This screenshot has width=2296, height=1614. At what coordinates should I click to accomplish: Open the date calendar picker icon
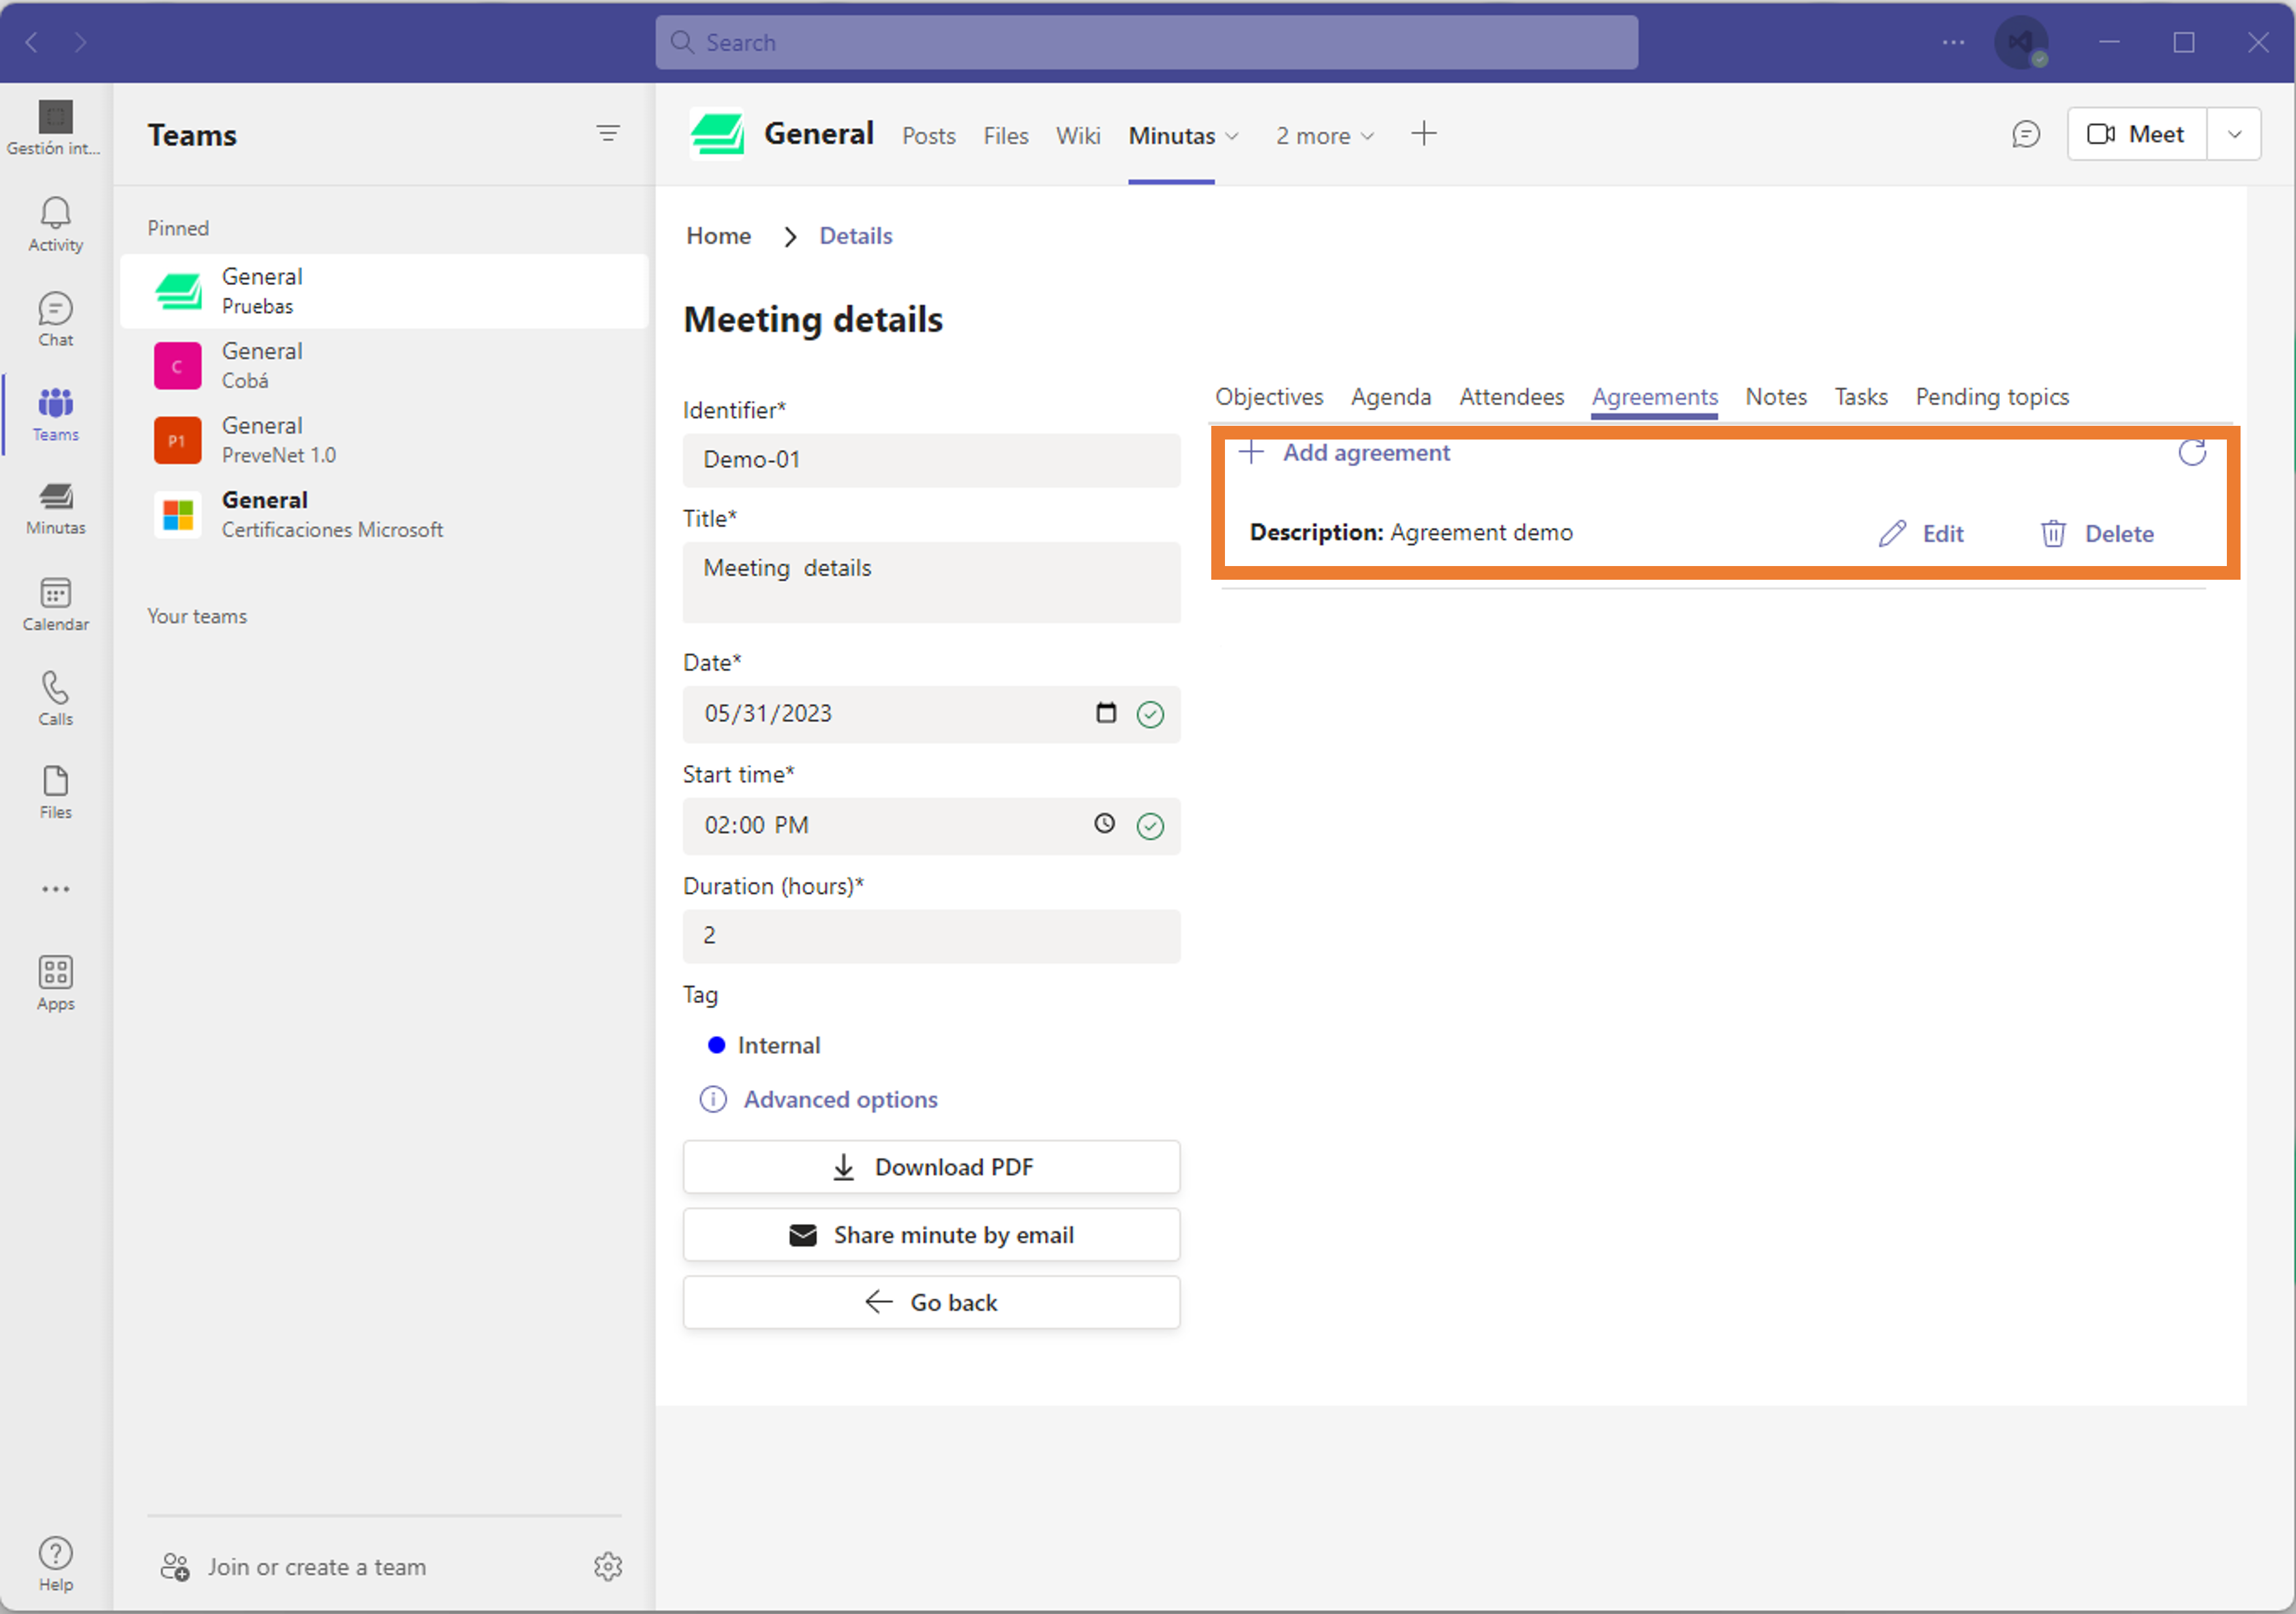coord(1105,713)
